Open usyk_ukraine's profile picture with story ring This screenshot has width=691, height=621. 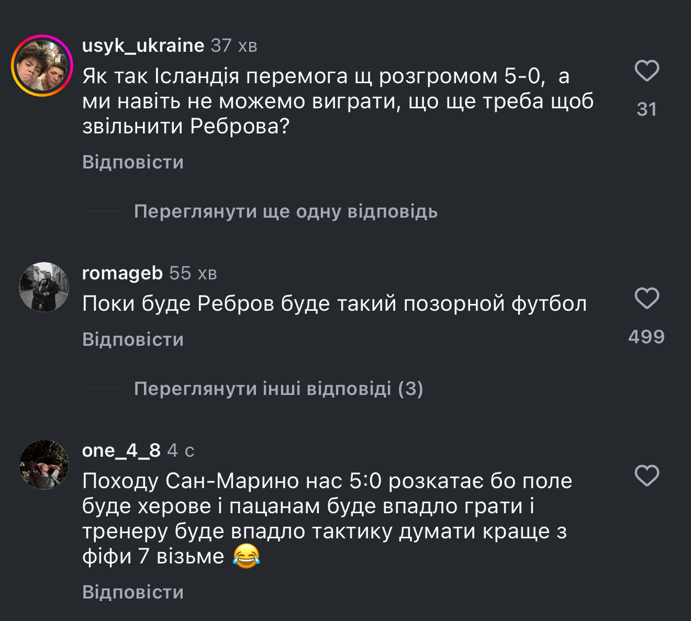tap(42, 66)
